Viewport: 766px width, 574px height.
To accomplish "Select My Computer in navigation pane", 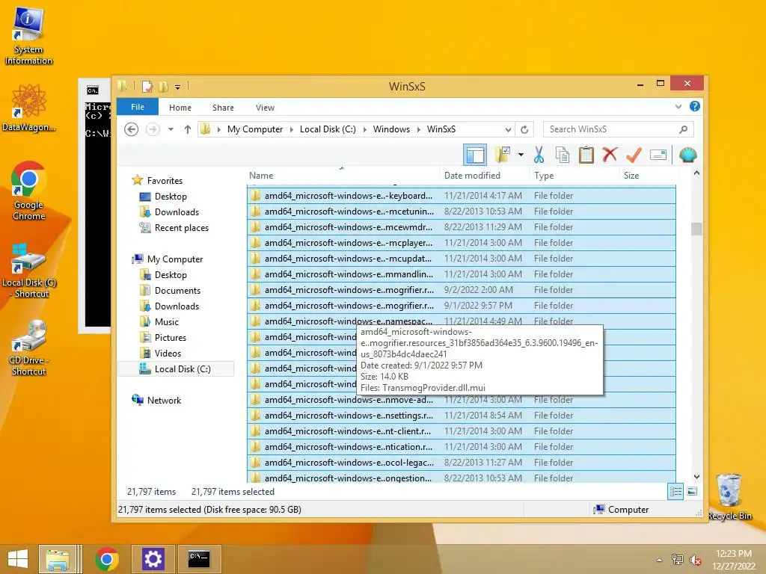I will 175,259.
